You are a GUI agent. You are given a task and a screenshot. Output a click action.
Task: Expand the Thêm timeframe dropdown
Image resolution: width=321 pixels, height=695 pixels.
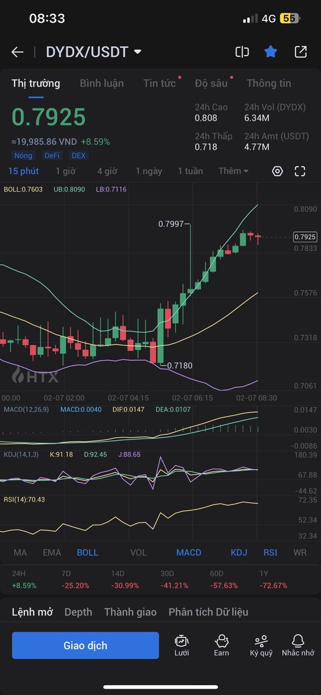tap(234, 171)
